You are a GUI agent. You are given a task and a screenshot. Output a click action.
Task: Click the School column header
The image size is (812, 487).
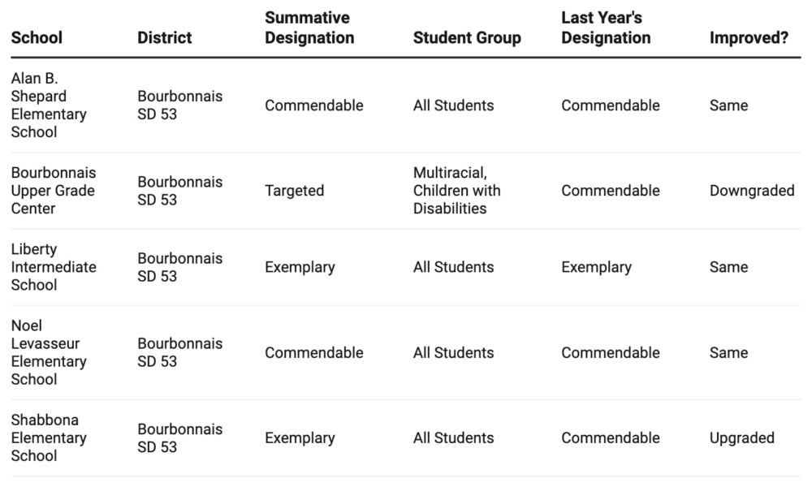coord(37,37)
